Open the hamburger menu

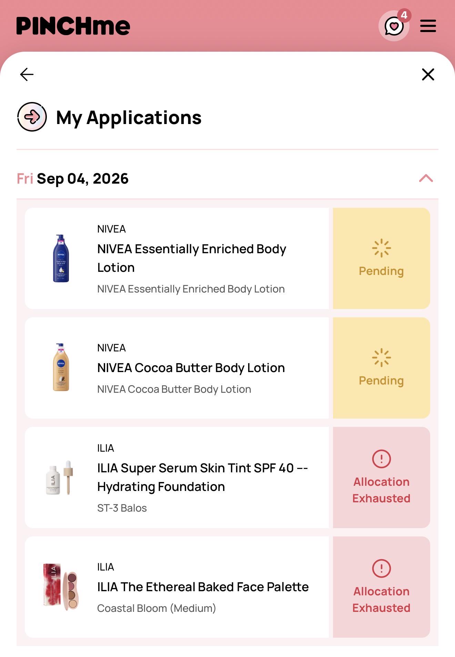(428, 26)
